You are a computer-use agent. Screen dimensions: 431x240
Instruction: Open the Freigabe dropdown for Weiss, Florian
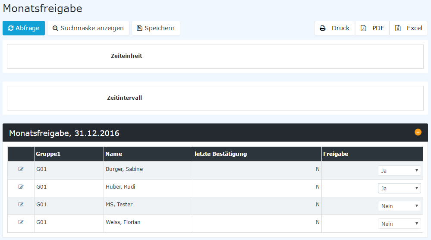399,224
